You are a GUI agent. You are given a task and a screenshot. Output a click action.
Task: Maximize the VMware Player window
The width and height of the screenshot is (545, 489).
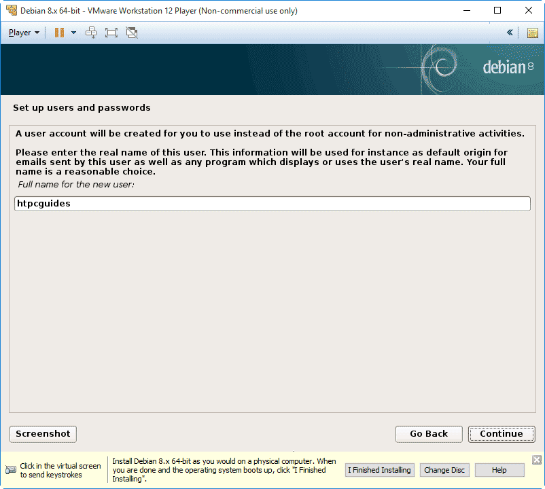tap(498, 11)
